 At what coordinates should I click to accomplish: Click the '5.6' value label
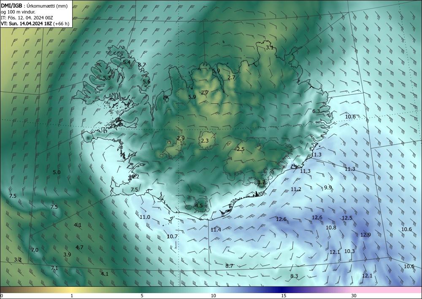[146, 82]
